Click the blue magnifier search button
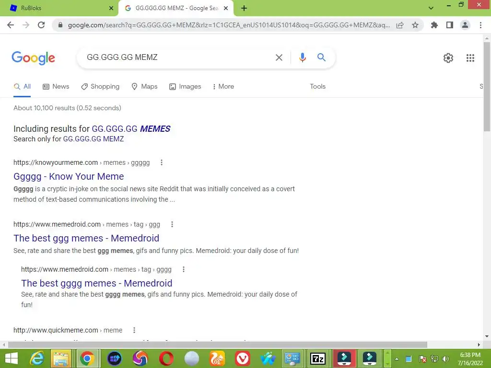Screen dimensions: 491x368 (x=321, y=57)
